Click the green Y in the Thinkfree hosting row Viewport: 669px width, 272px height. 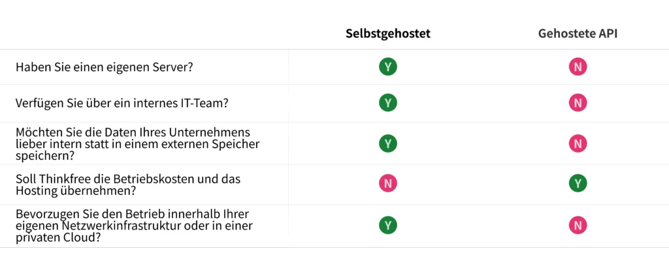(x=577, y=183)
